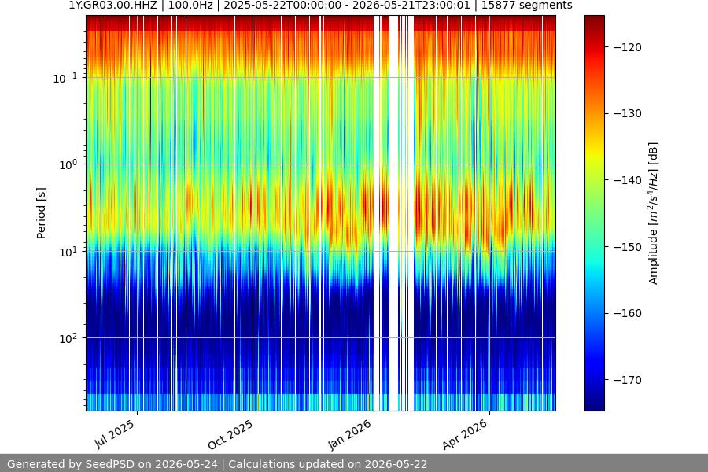Click the 10⁰ period tick label

pos(68,165)
